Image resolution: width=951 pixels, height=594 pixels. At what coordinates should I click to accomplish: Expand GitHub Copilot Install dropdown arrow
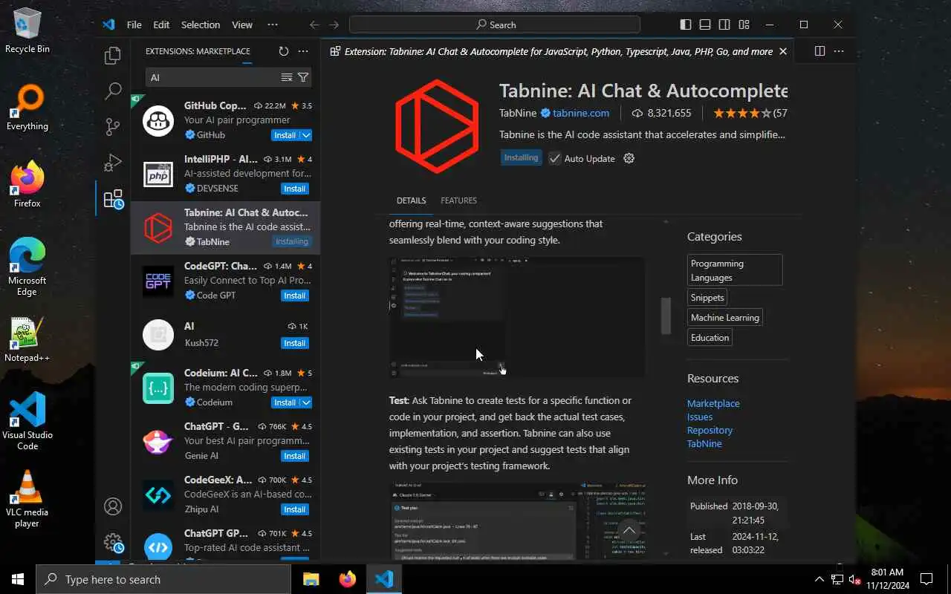coord(306,135)
